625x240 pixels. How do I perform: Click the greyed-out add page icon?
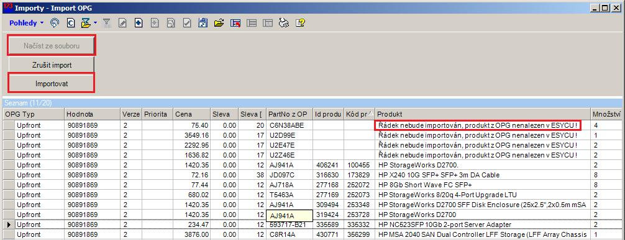(155, 23)
